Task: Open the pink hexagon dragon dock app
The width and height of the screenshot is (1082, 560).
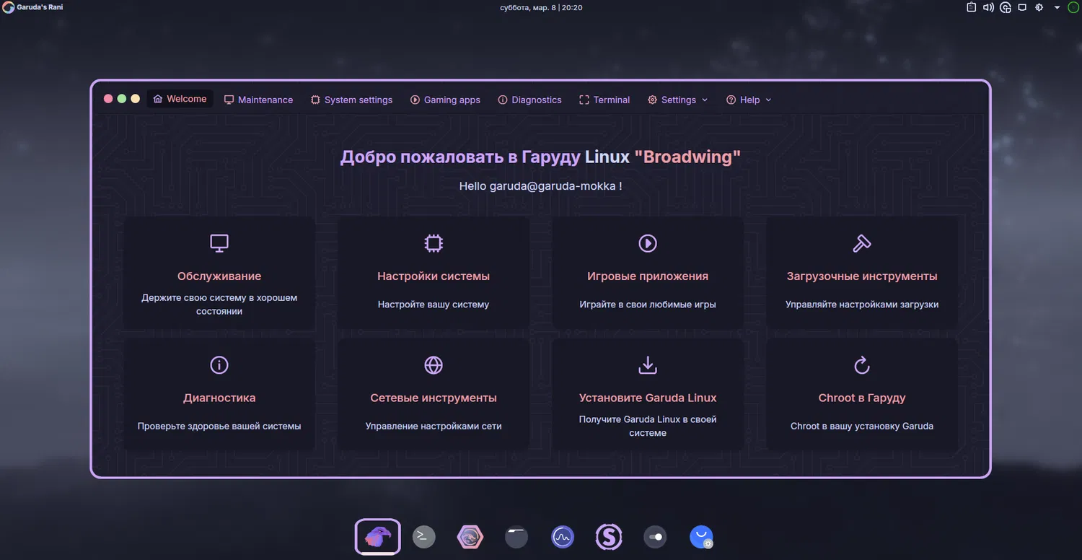Action: point(470,537)
